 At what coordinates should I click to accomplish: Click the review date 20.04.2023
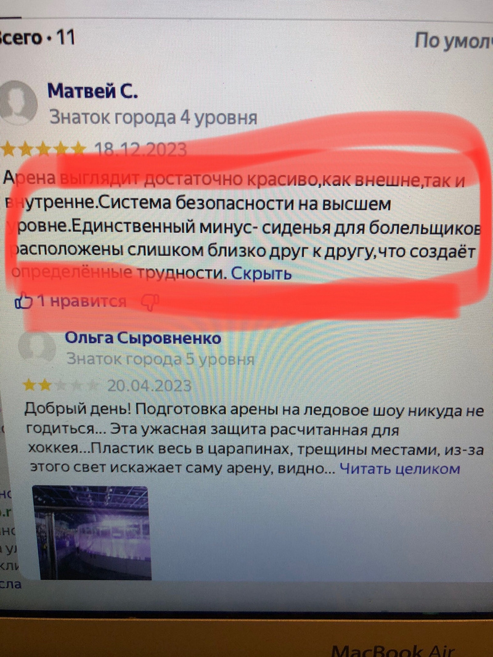coord(150,385)
